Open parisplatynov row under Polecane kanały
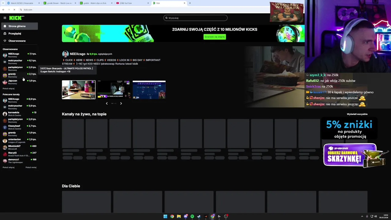This screenshot has width=391, height=220. [x=20, y=120]
